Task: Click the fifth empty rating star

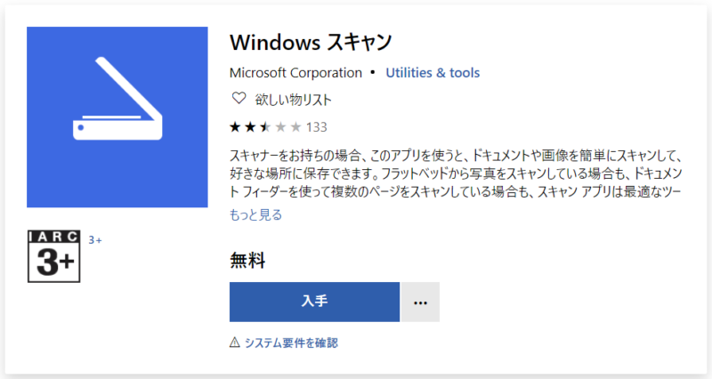Action: [295, 125]
